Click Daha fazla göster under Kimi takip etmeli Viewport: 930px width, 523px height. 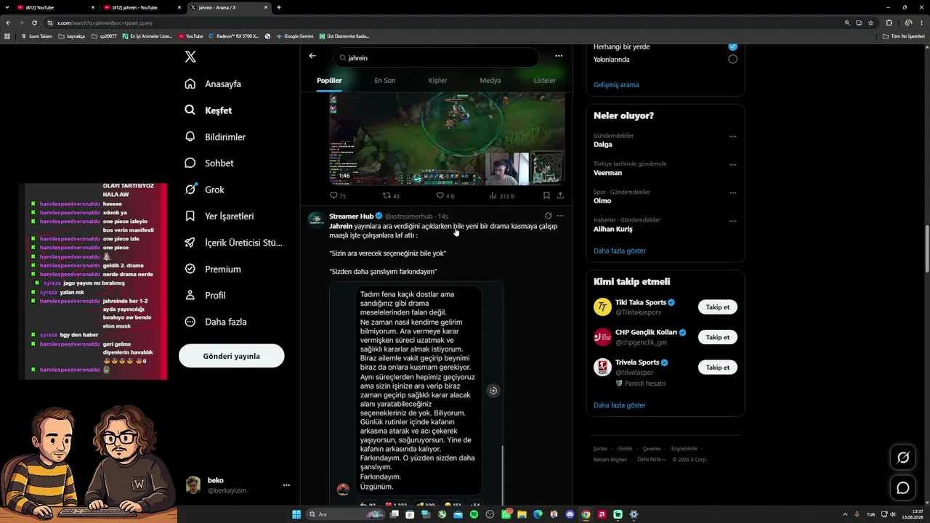620,405
